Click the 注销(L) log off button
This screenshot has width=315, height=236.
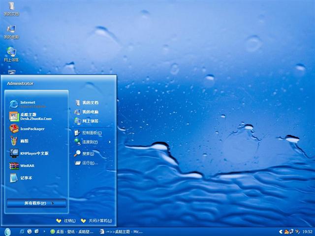pyautogui.click(x=66, y=221)
